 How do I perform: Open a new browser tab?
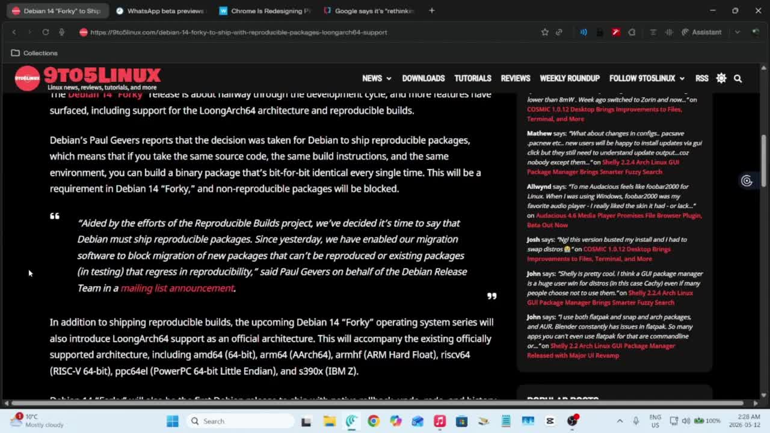[431, 11]
